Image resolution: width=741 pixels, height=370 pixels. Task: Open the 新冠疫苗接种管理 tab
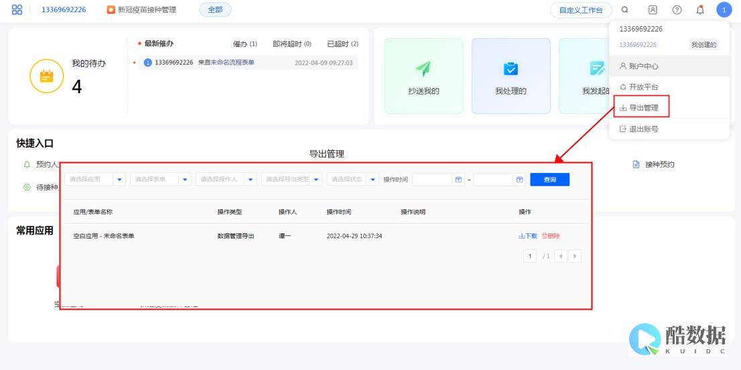click(141, 9)
